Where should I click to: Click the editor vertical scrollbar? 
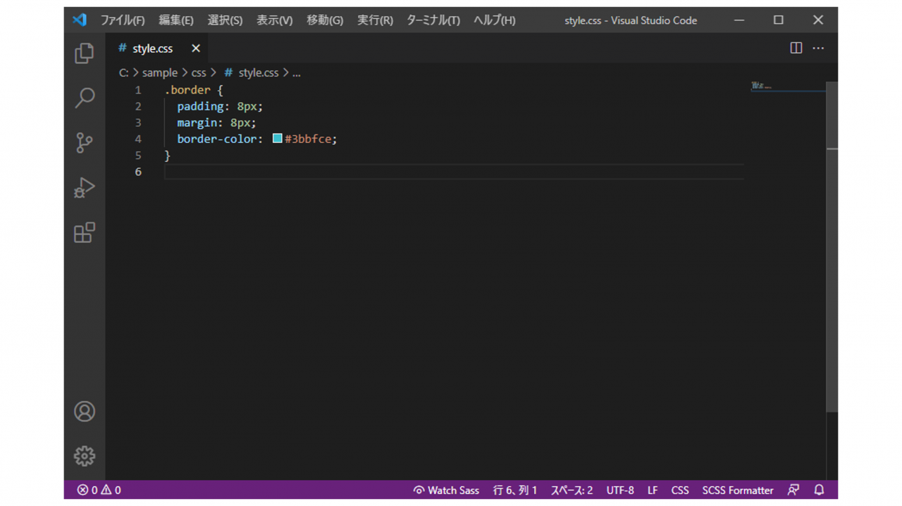tap(832, 246)
